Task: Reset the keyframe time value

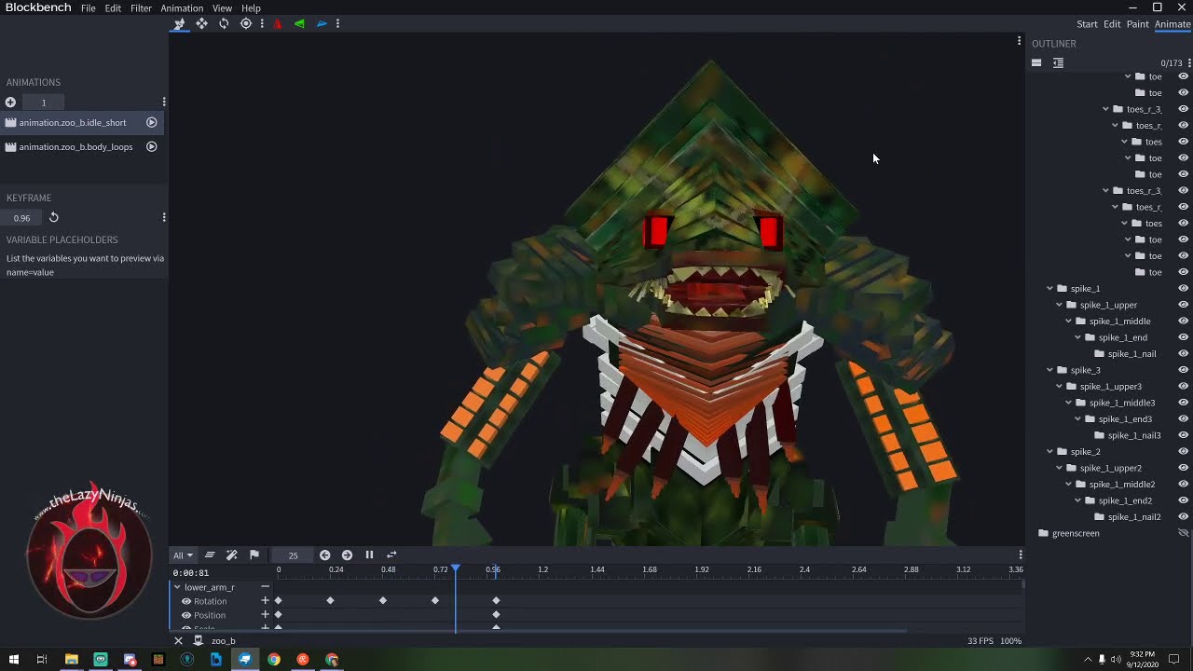Action: pos(54,217)
